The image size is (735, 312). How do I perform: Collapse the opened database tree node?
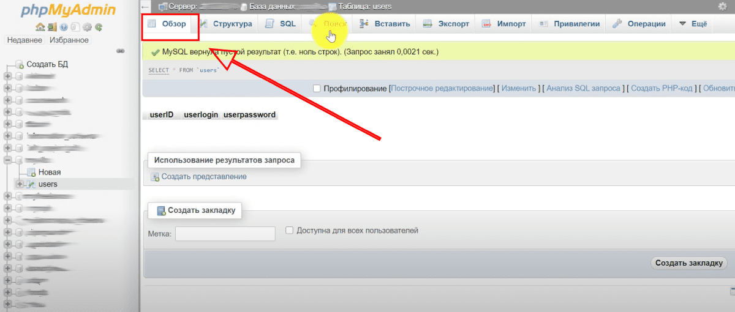[7, 160]
